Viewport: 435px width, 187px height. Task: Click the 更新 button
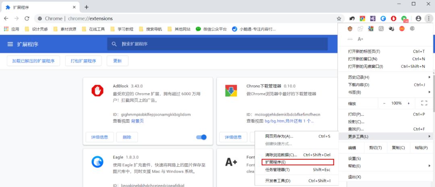(x=117, y=61)
